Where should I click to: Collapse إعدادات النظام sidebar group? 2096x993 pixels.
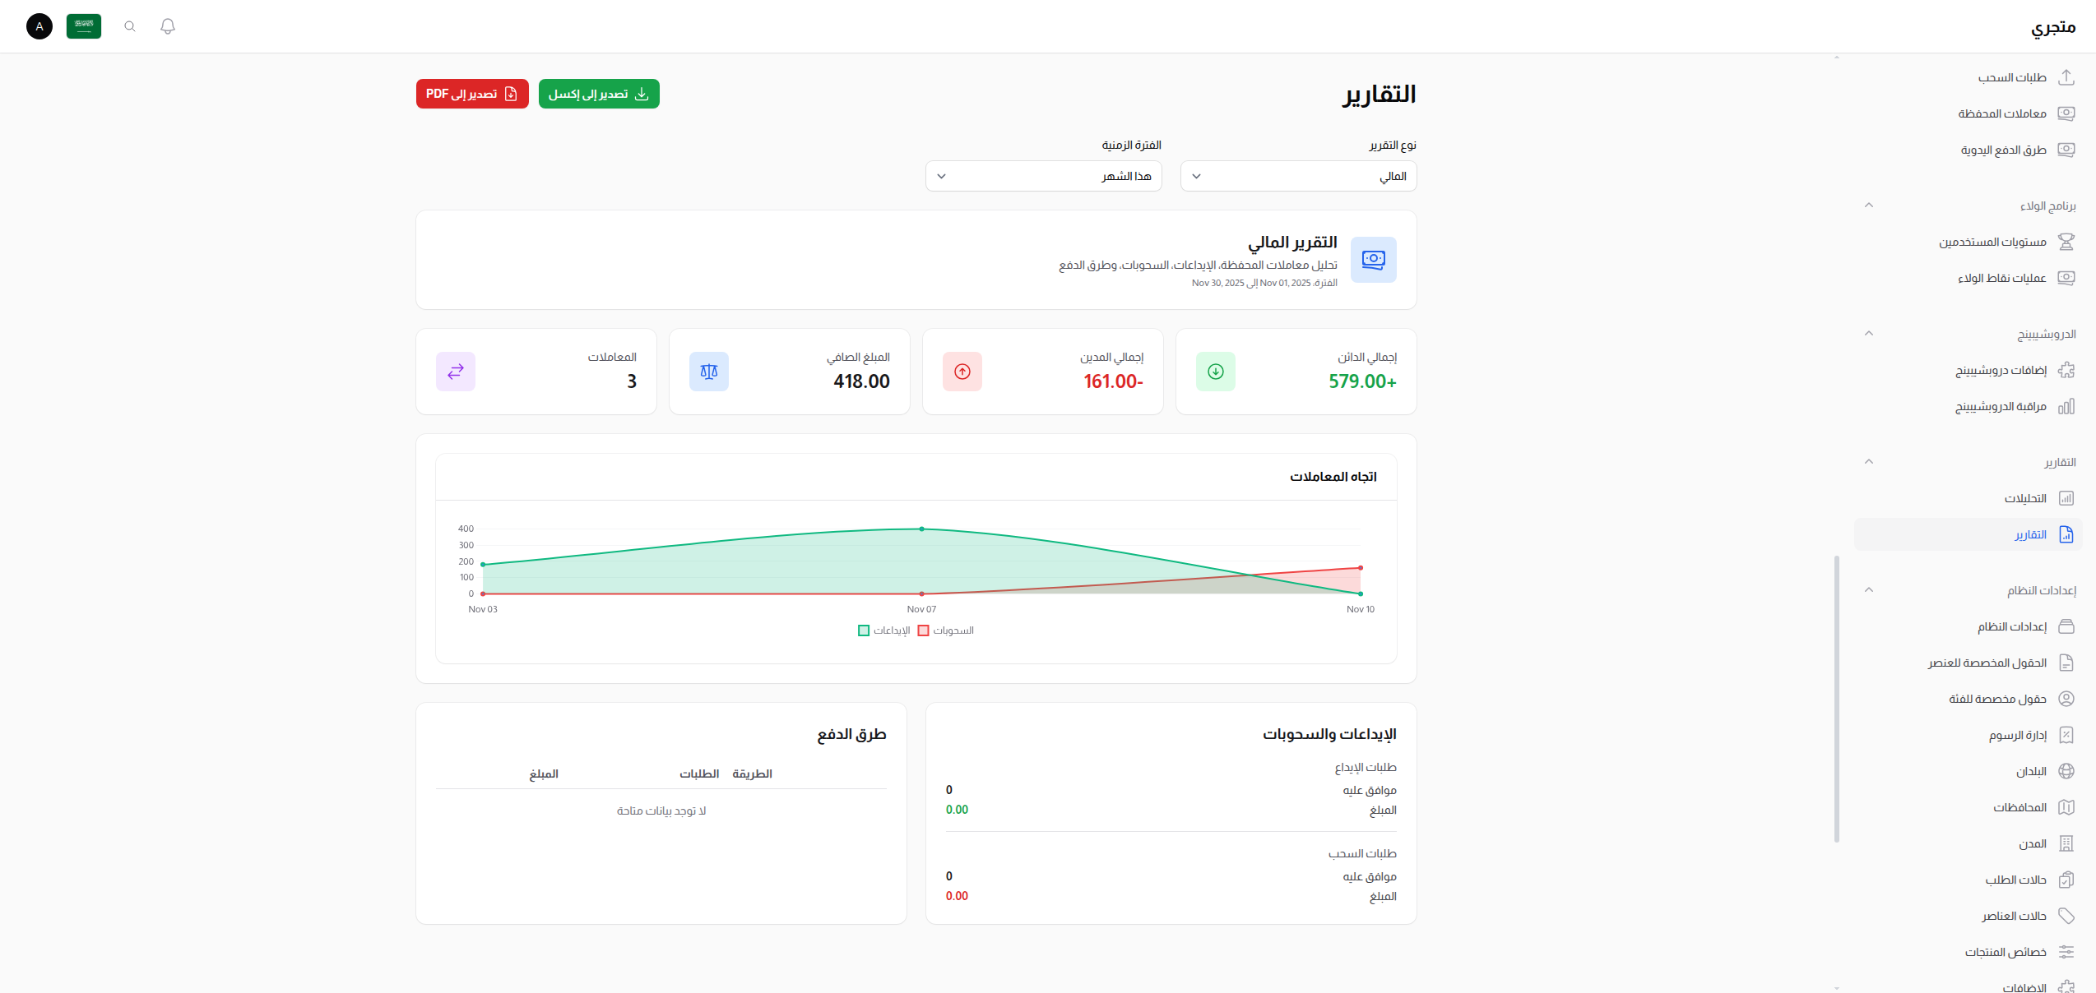click(1869, 590)
